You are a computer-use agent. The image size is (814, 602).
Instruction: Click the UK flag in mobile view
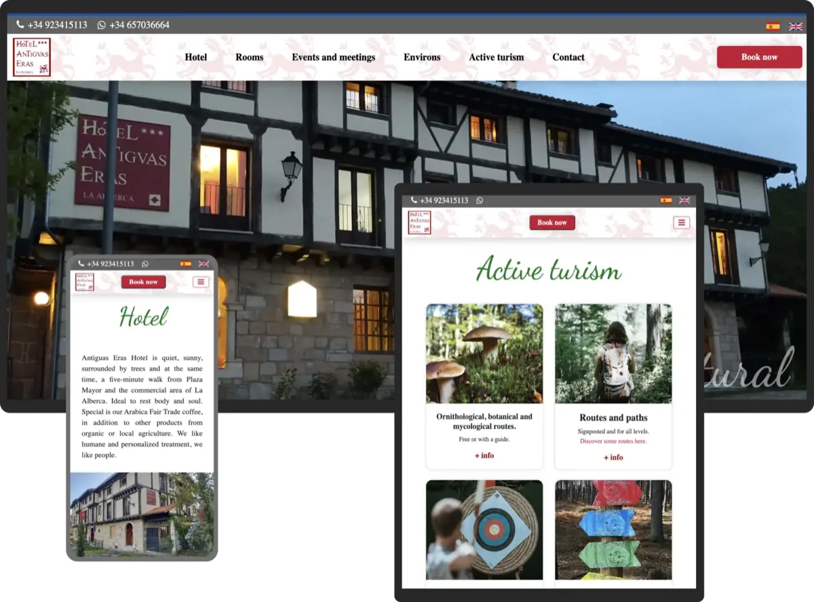tap(203, 264)
